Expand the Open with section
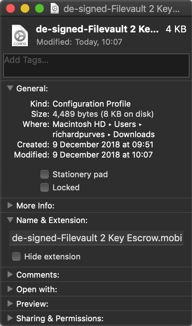This screenshot has height=326, width=192. click(10, 289)
